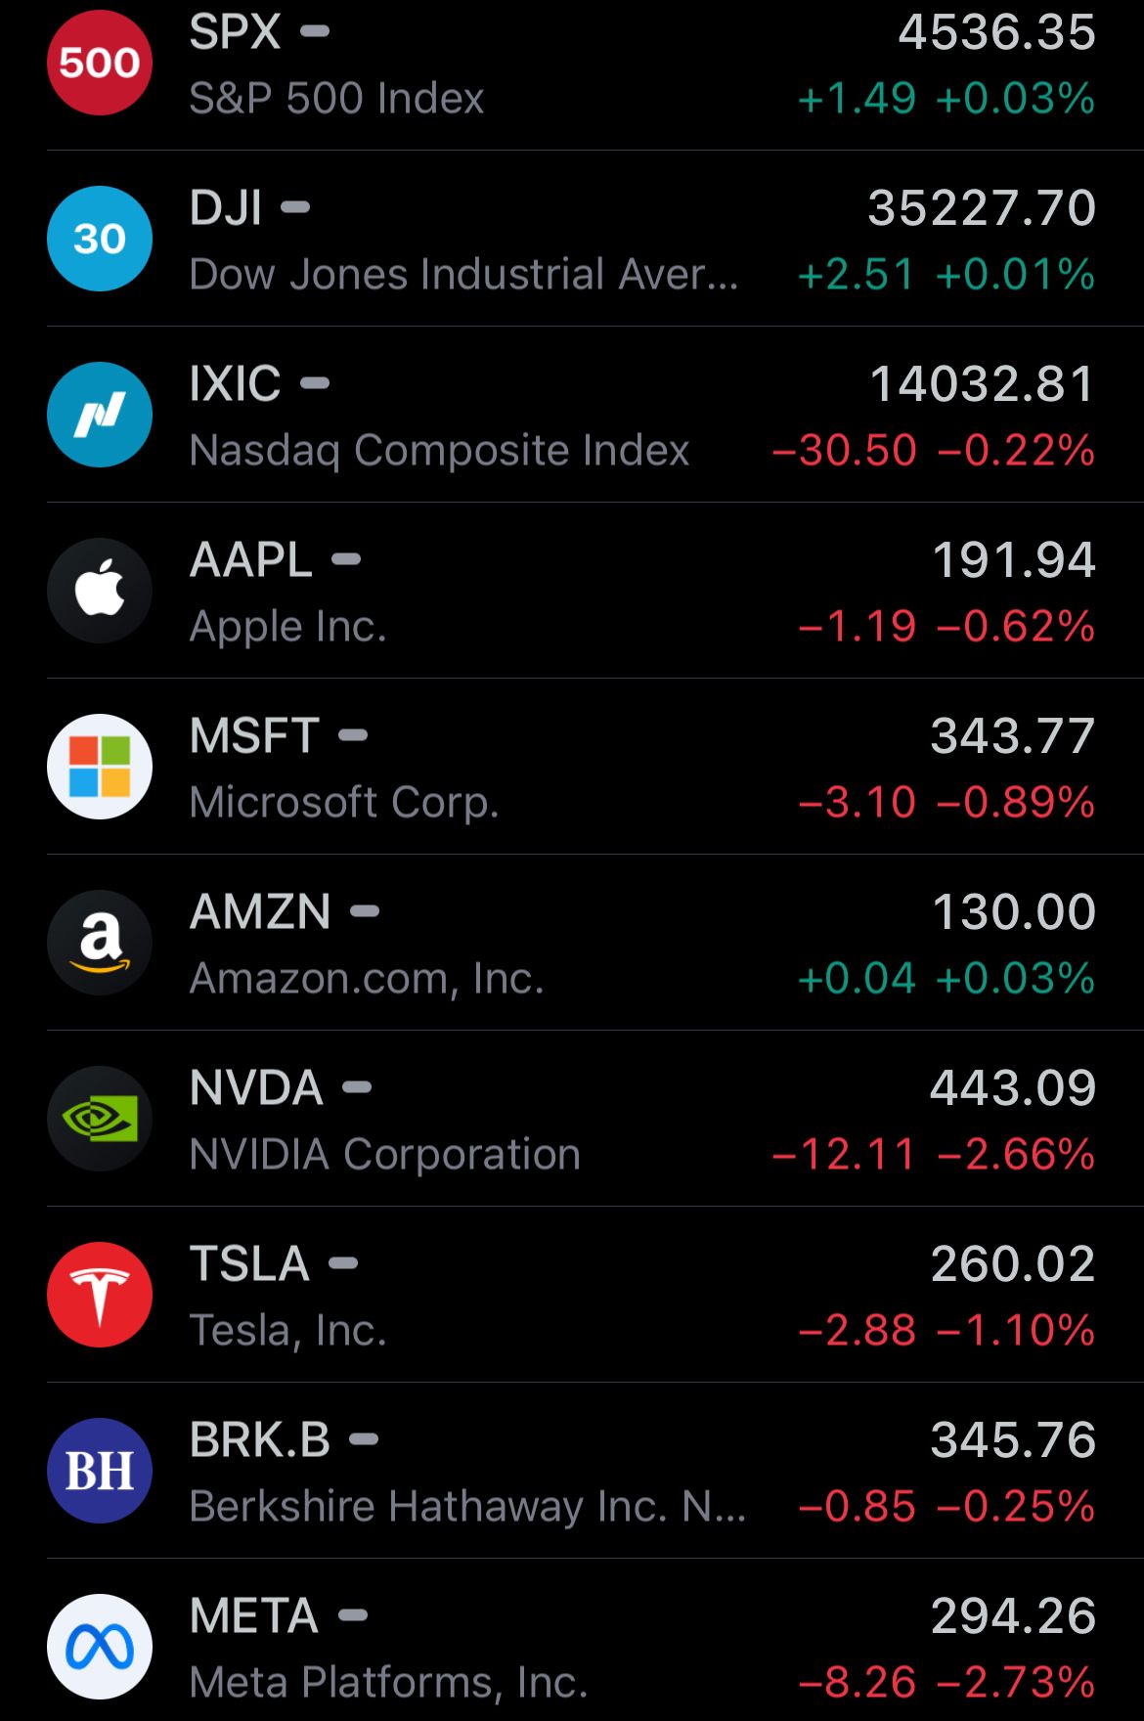Image resolution: width=1144 pixels, height=1721 pixels.
Task: Tap the BRK.B ticker label
Action: [x=260, y=1440]
